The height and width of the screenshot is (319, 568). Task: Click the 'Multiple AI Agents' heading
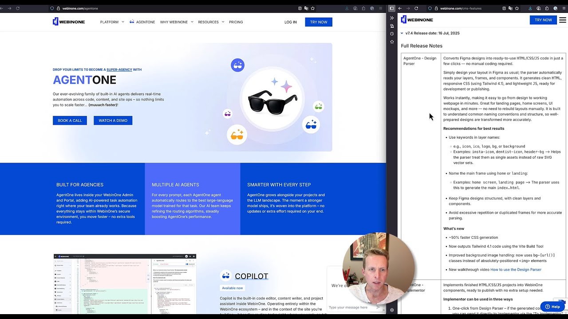coord(175,185)
